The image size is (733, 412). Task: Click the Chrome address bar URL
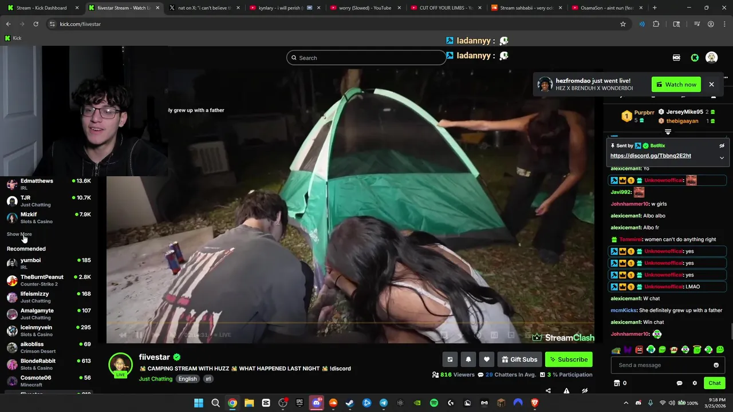tap(80, 24)
